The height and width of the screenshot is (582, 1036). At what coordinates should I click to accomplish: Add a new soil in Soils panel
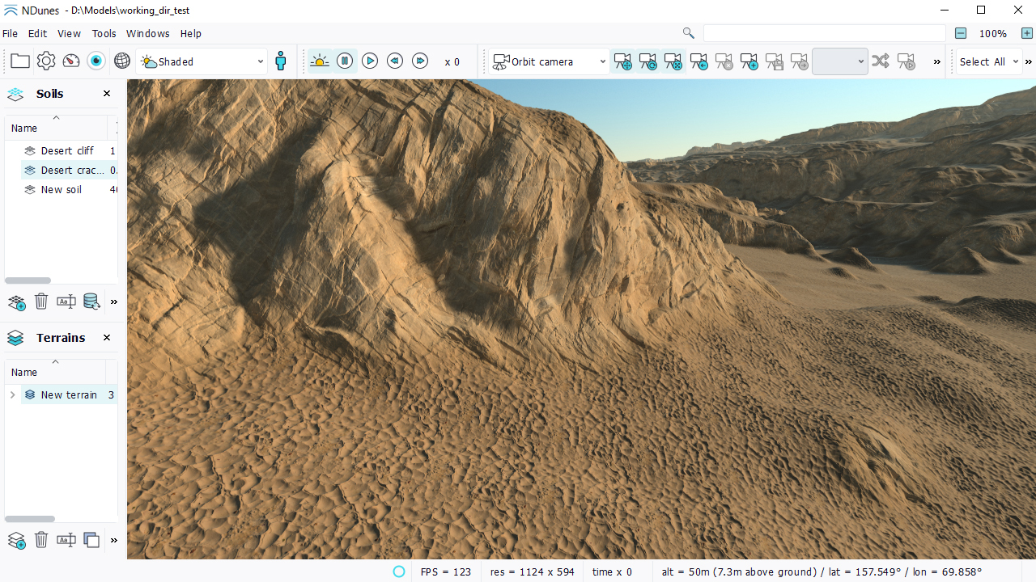[x=16, y=302]
